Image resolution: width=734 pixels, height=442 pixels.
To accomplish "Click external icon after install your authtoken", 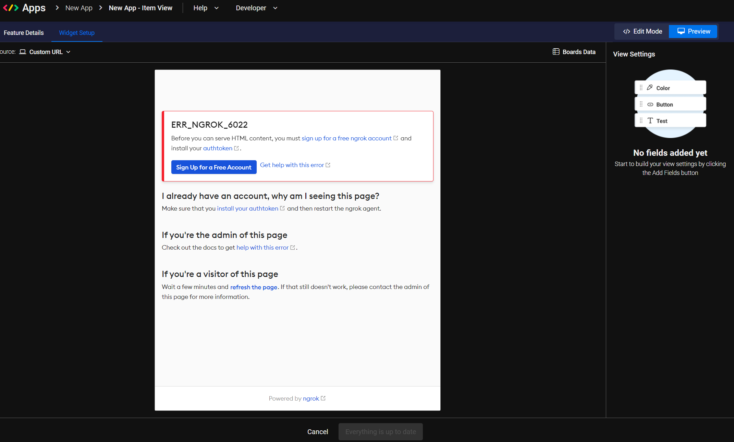I will click(282, 208).
